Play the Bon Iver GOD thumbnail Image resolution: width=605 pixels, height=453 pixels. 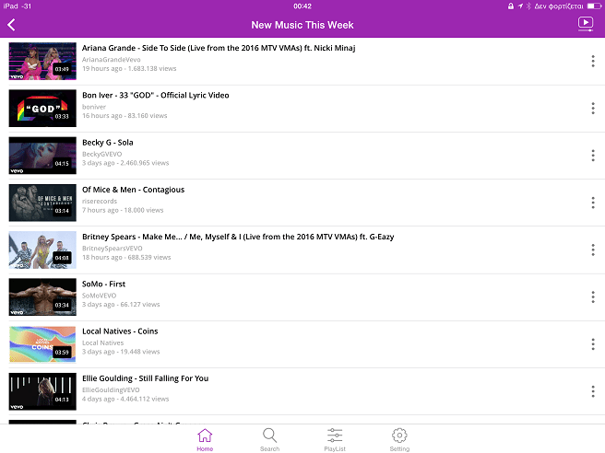(42, 109)
